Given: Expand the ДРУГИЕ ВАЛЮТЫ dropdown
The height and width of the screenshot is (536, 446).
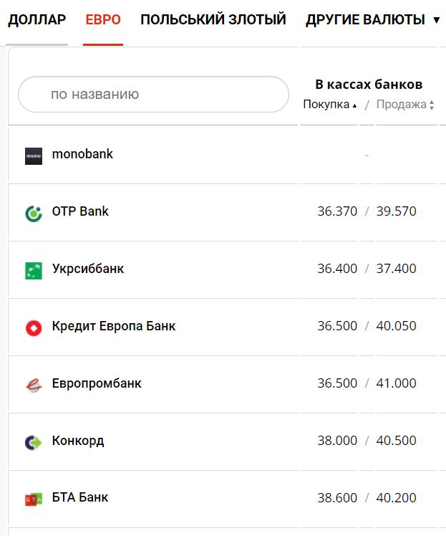Looking at the screenshot, I should click(x=372, y=19).
